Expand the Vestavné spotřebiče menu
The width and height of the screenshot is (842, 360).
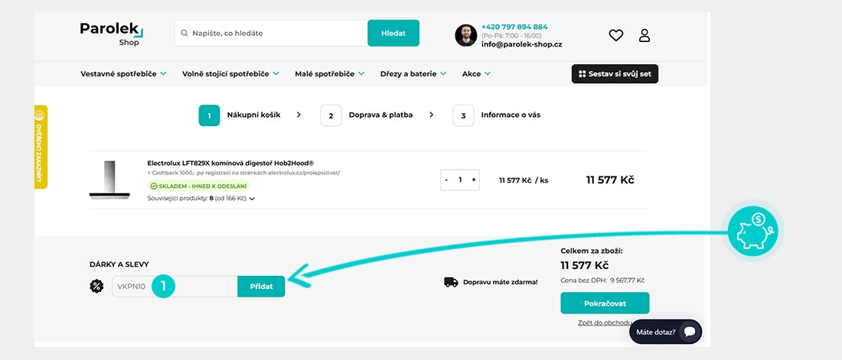point(123,74)
